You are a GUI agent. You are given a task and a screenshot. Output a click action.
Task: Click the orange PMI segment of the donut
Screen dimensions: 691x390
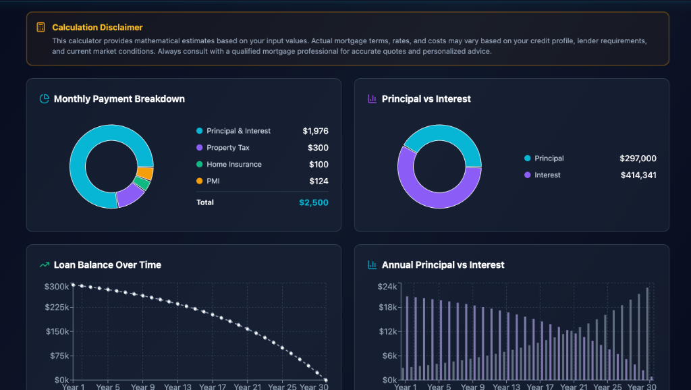tap(145, 173)
